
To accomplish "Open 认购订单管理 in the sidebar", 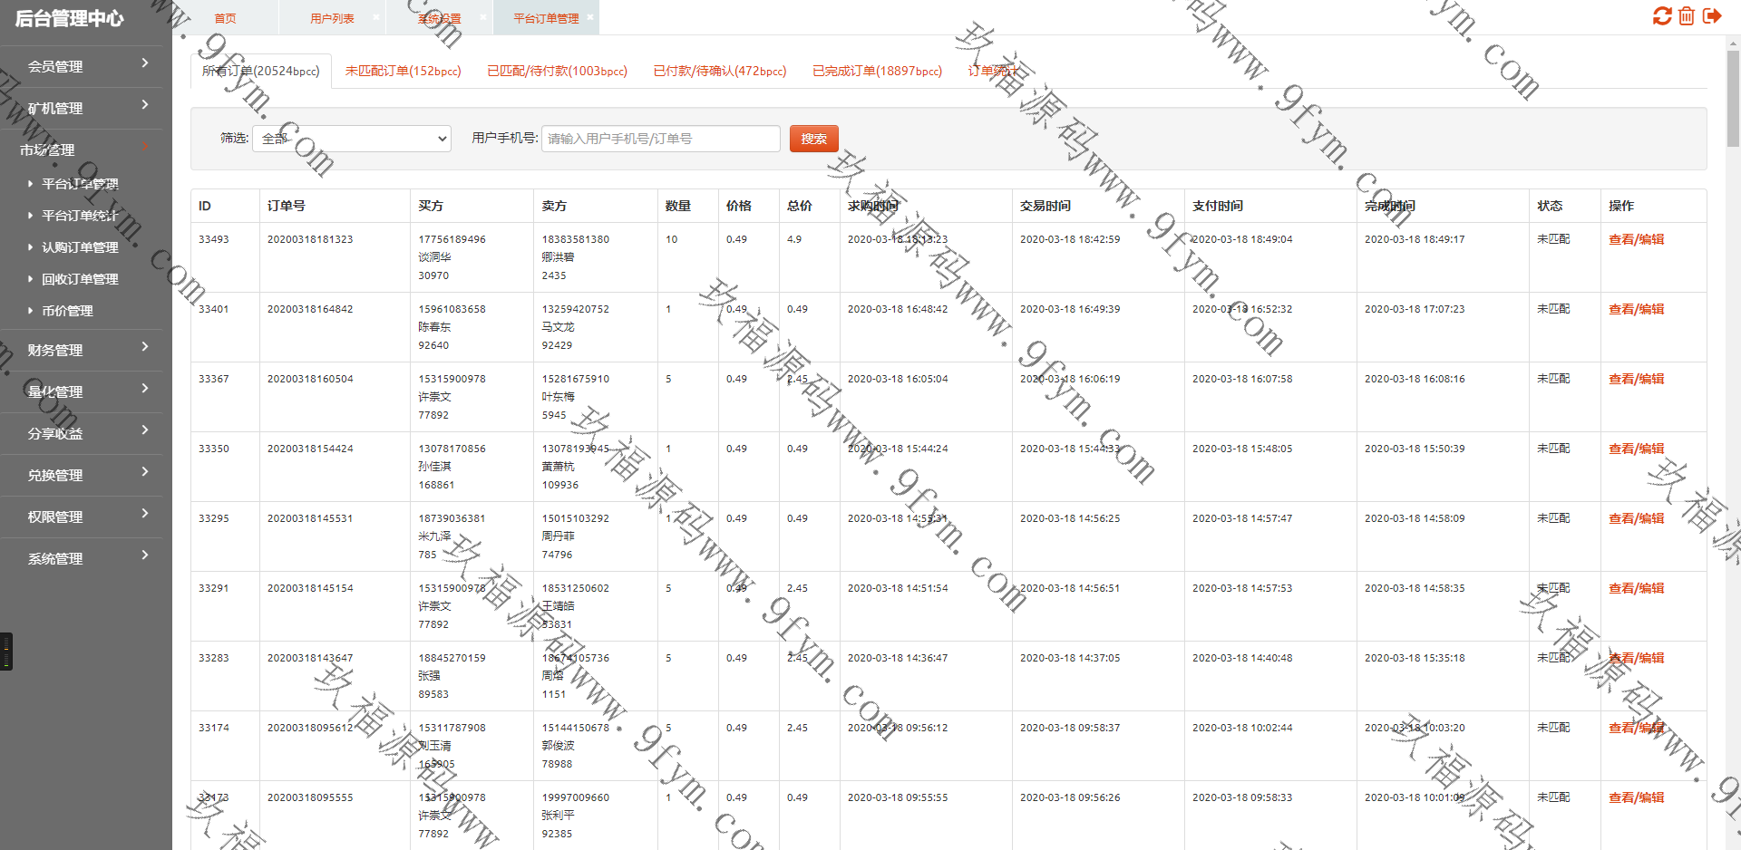I will 80,247.
